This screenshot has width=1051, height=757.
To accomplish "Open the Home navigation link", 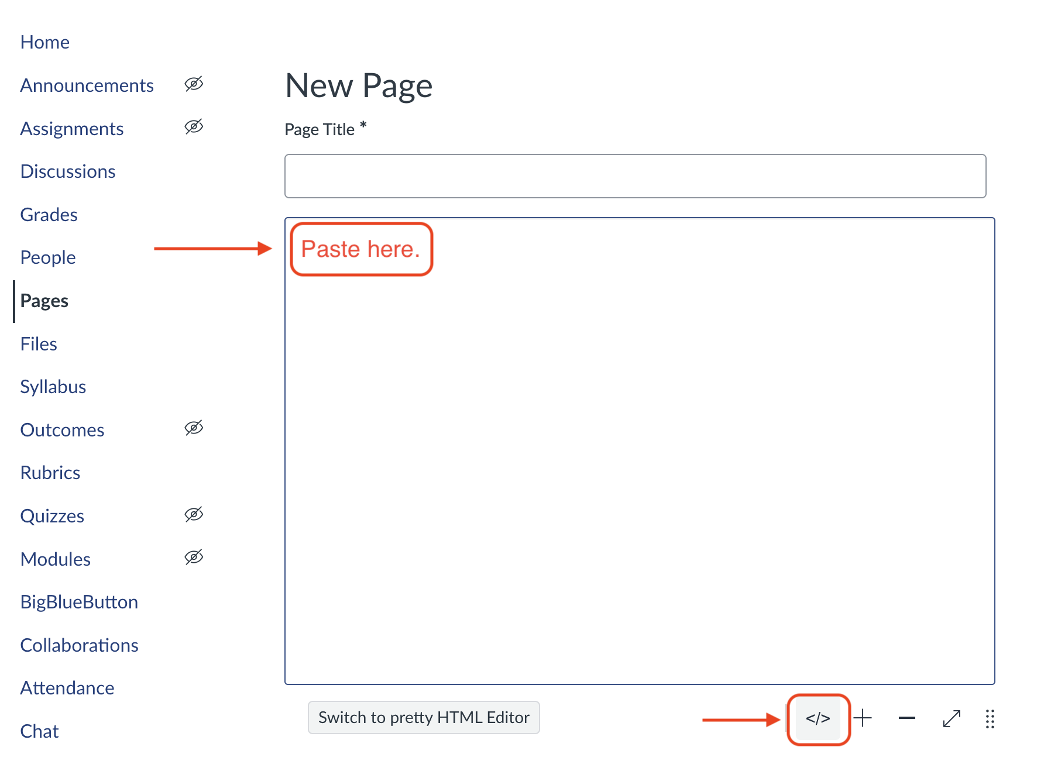I will pyautogui.click(x=45, y=42).
